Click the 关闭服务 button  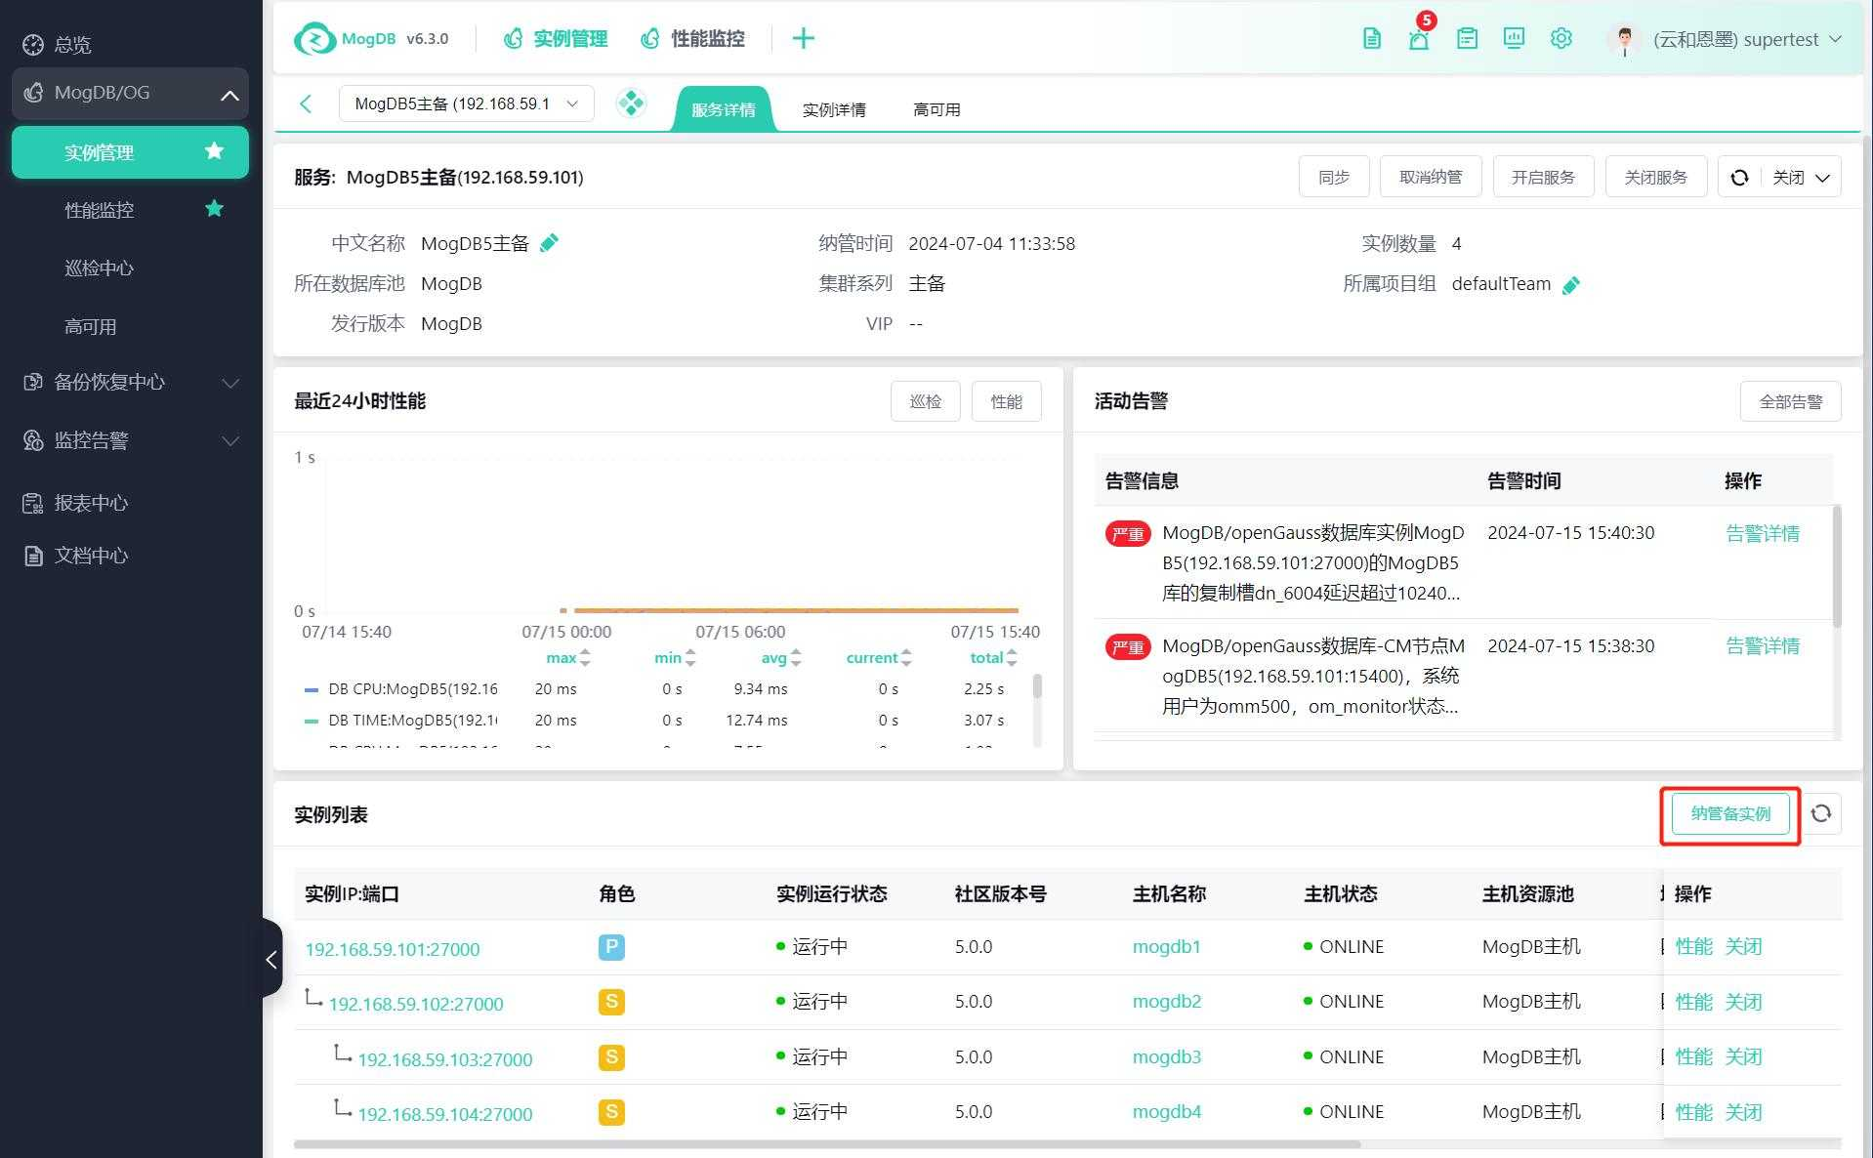tap(1655, 177)
